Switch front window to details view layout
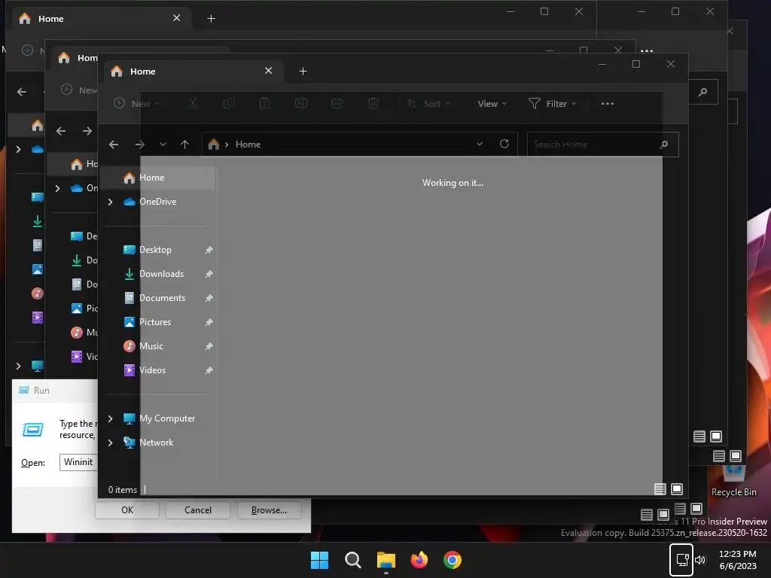Viewport: 771px width, 578px height. pyautogui.click(x=660, y=489)
